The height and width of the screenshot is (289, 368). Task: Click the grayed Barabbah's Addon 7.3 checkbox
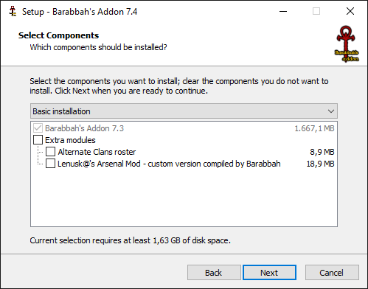click(38, 128)
